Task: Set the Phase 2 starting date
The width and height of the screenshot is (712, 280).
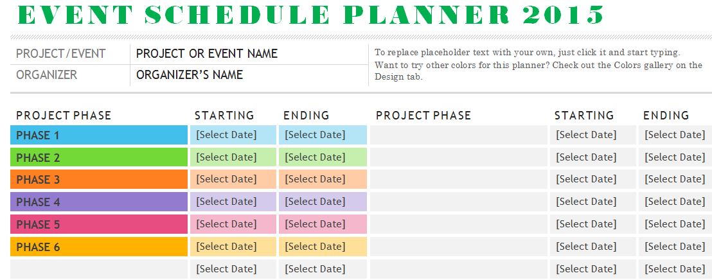Action: coord(226,157)
